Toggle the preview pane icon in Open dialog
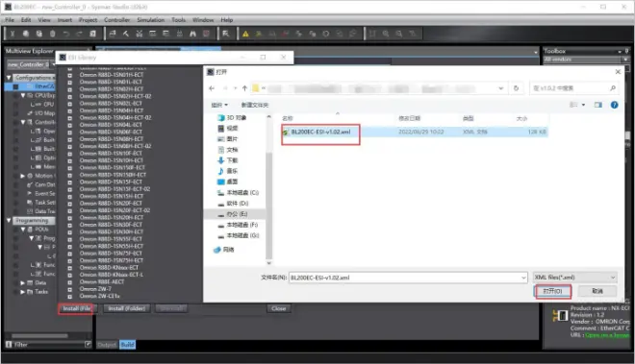635x364 pixels. point(598,105)
